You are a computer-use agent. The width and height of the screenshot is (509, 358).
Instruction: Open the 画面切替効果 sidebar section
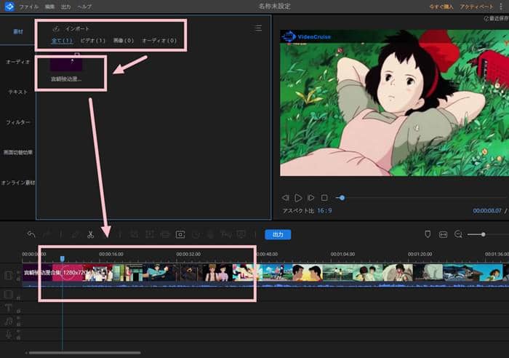click(18, 152)
